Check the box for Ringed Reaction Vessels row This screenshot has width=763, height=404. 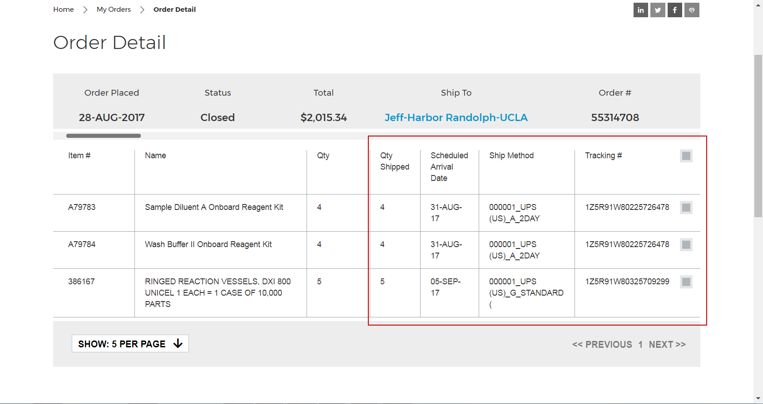click(x=686, y=282)
